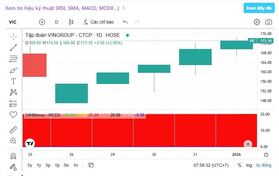The width and height of the screenshot is (279, 176).
Task: Toggle the magnet snap mode
Action: click(x=13, y=156)
